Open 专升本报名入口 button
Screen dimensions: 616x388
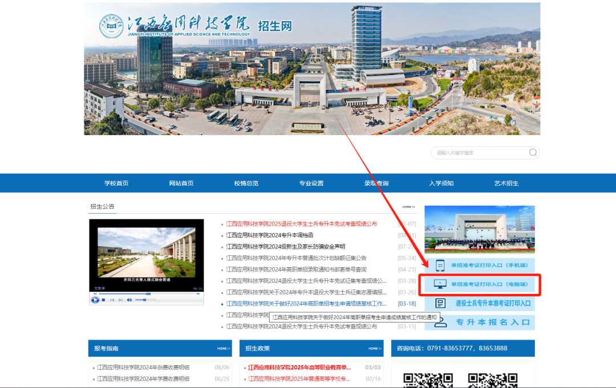[x=480, y=322]
